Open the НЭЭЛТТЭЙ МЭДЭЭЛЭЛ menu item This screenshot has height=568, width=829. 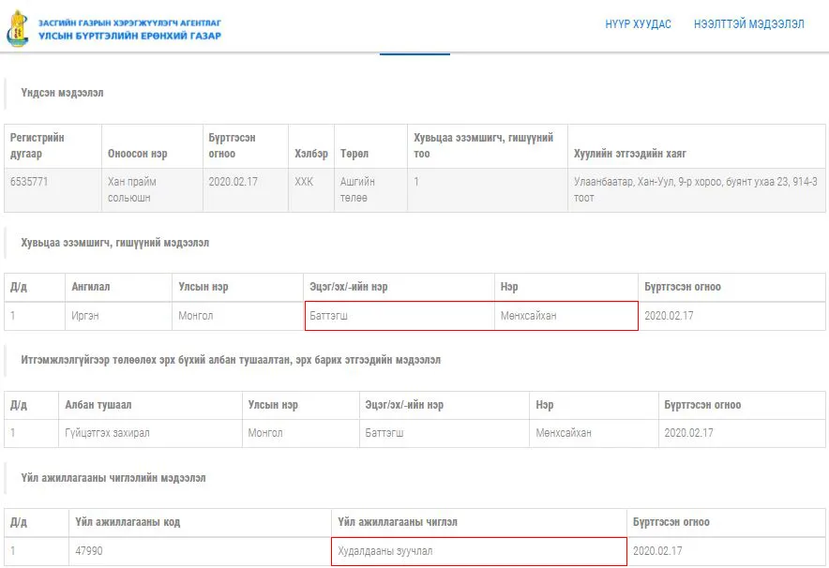pyautogui.click(x=748, y=24)
